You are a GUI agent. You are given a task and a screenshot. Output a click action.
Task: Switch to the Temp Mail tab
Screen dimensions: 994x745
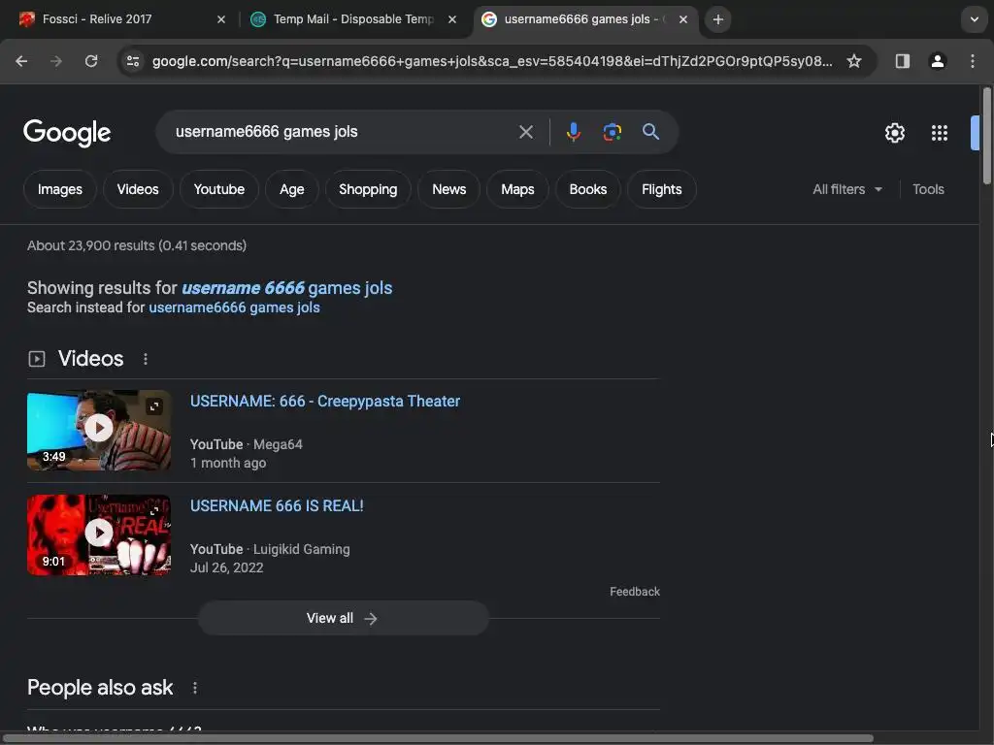point(353,19)
